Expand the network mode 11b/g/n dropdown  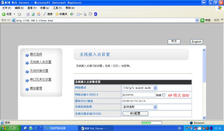155,88
